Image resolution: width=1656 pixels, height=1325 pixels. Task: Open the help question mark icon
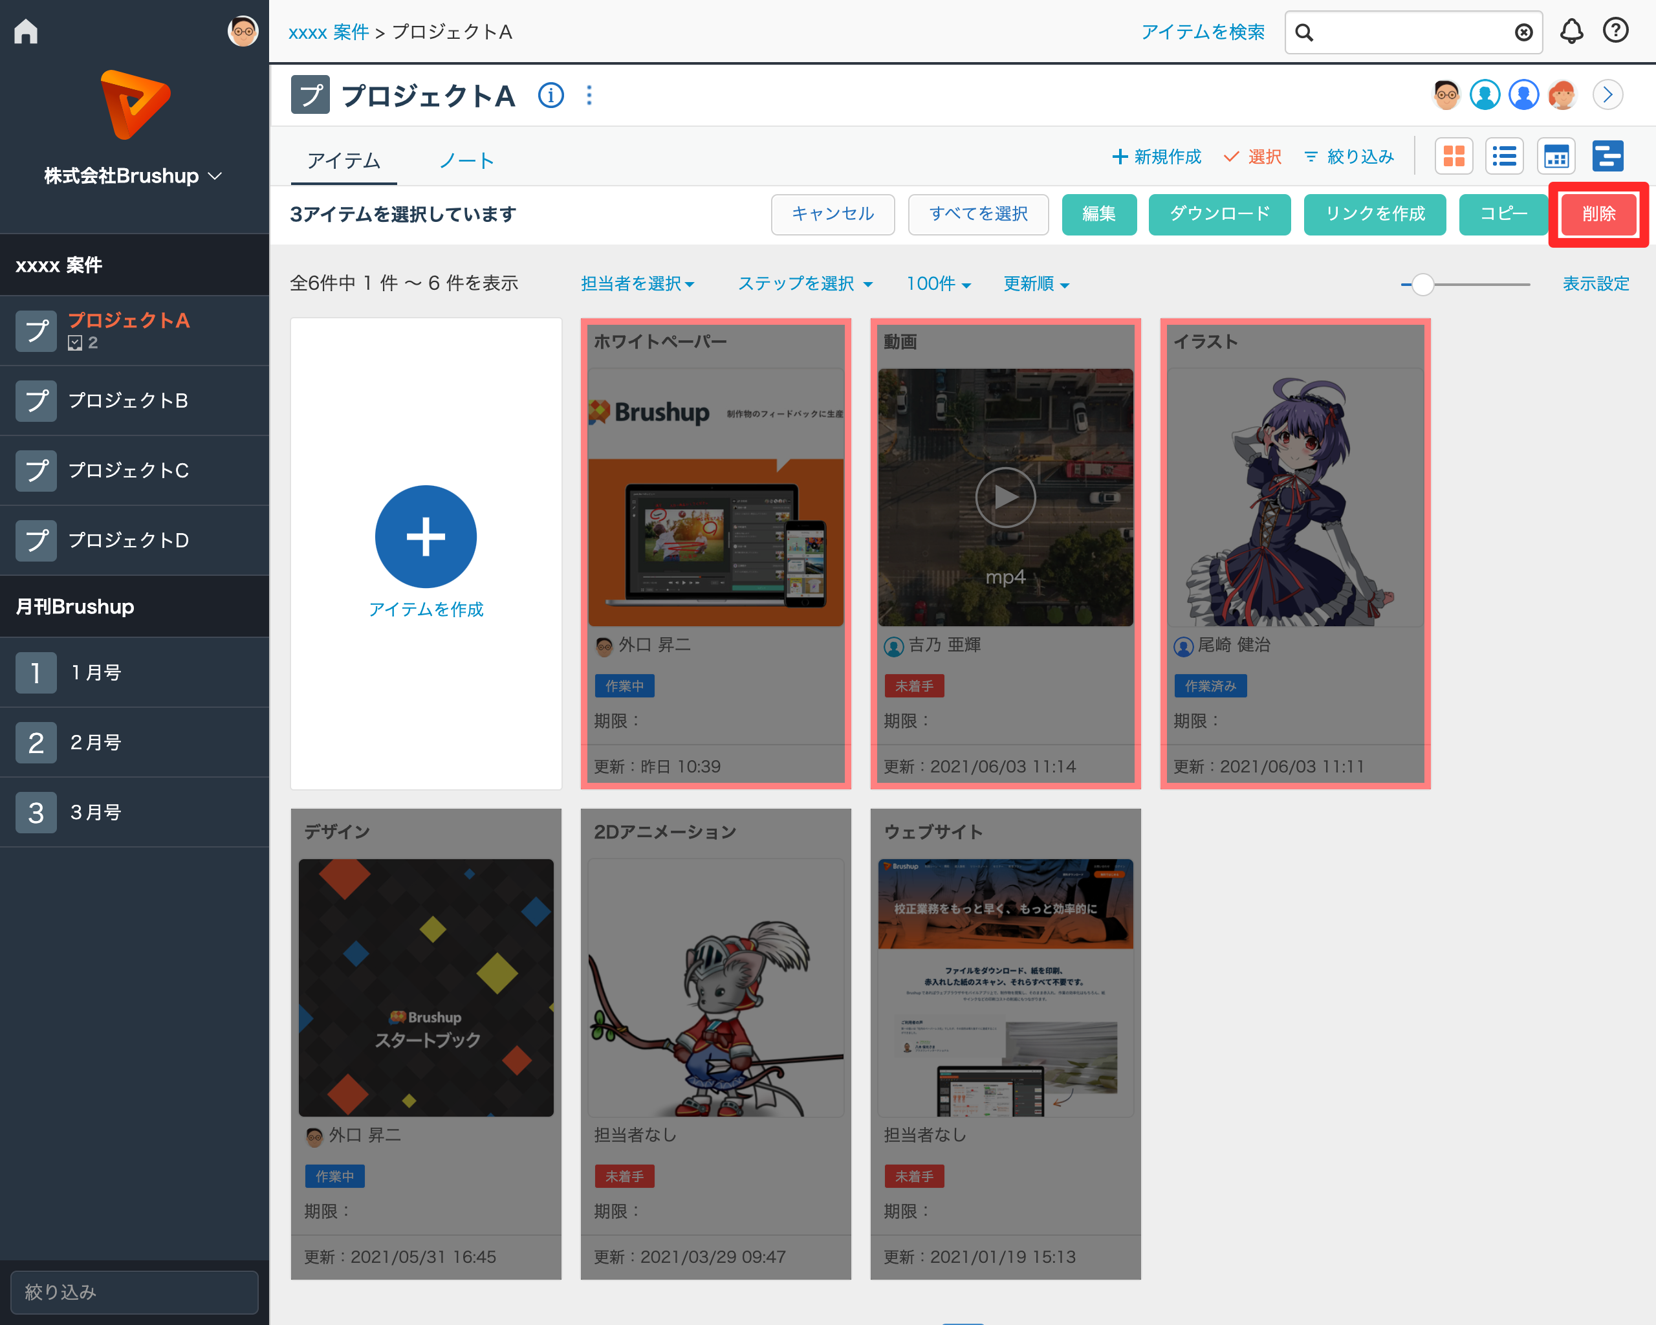1615,32
